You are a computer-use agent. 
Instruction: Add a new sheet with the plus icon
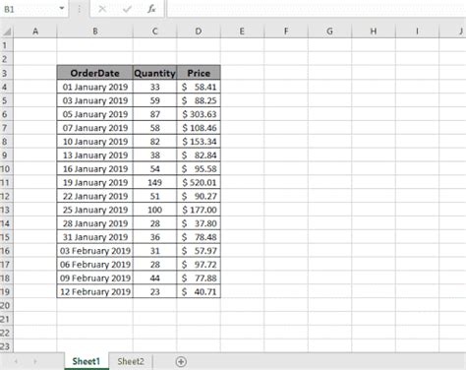[x=181, y=361]
